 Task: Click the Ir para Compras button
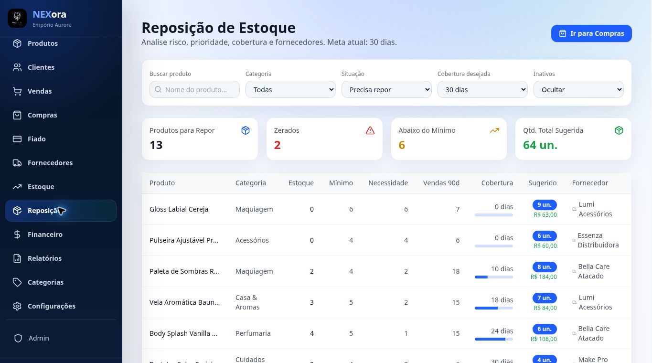pyautogui.click(x=591, y=33)
